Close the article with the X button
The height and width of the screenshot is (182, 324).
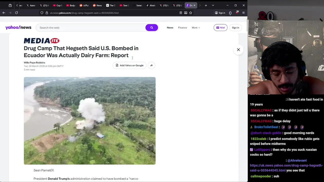[238, 50]
